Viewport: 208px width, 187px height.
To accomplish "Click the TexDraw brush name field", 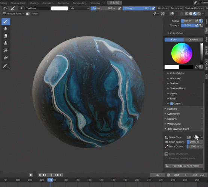I will point(37,8).
